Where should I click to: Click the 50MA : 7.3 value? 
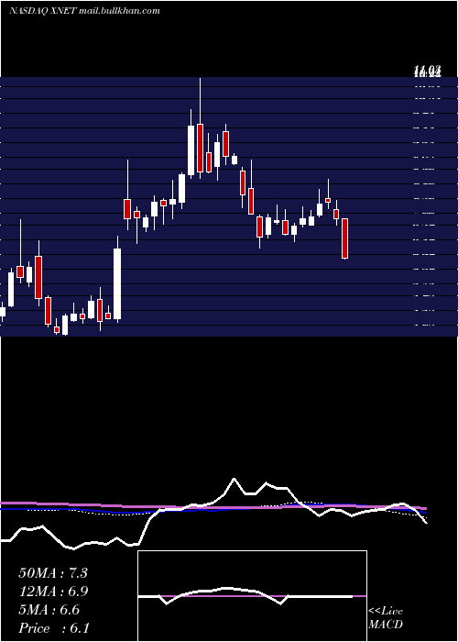coord(53,573)
